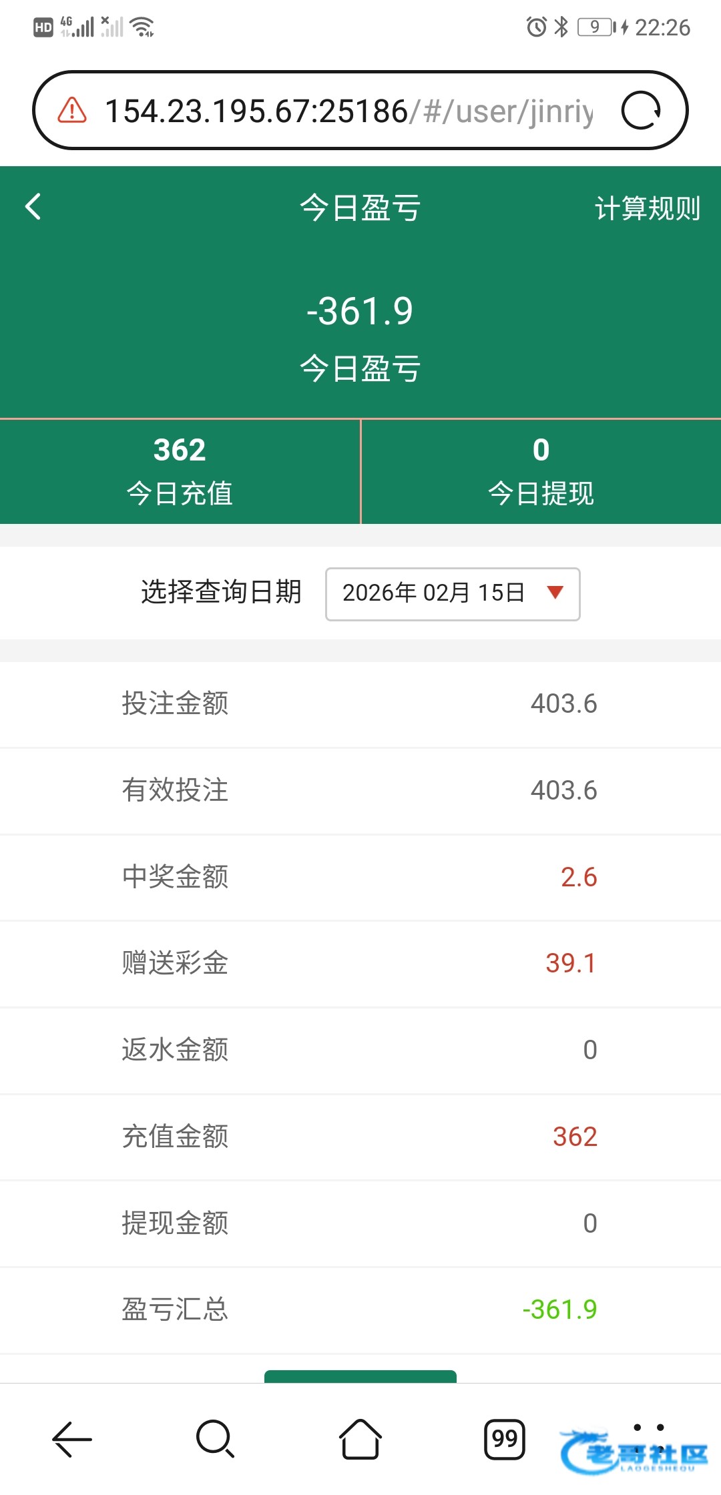Image resolution: width=721 pixels, height=1495 pixels.
Task: Tap the insecure site warning triangle
Action: [x=72, y=111]
